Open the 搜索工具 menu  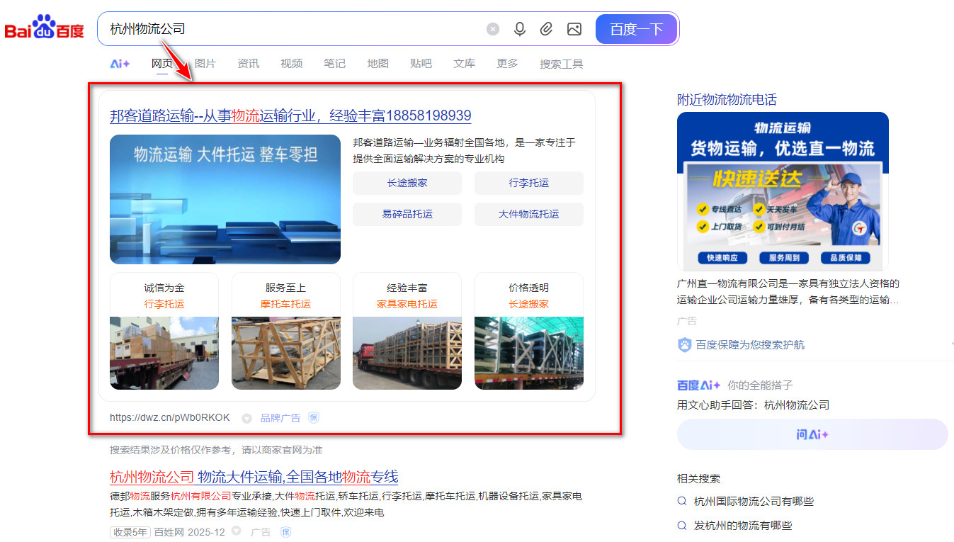pyautogui.click(x=560, y=63)
